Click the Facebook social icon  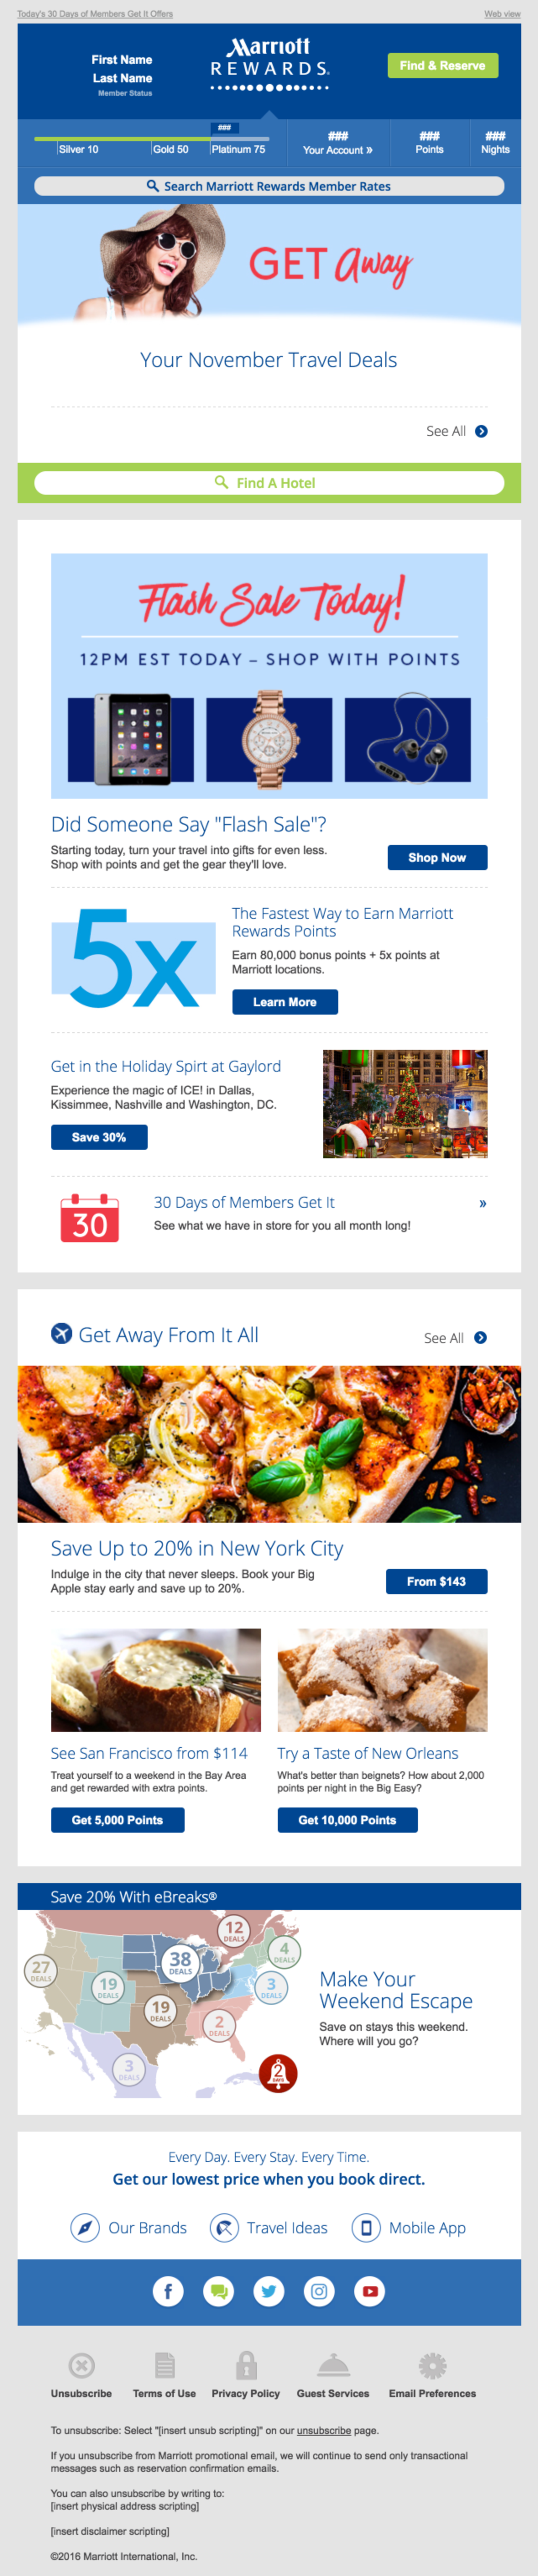point(168,2291)
